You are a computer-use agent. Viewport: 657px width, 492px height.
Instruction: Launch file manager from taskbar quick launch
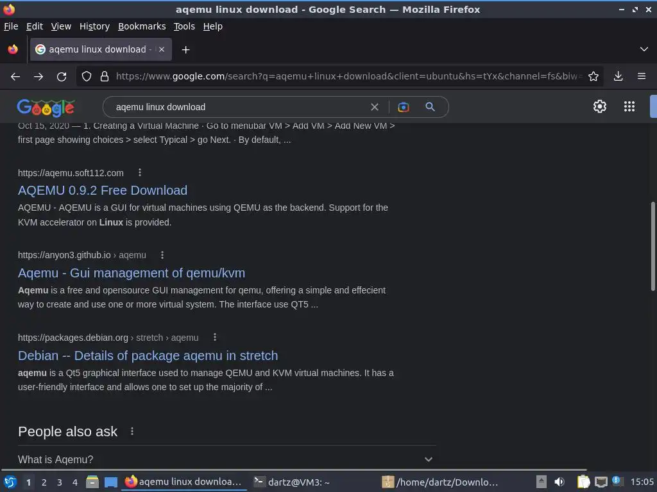92,482
